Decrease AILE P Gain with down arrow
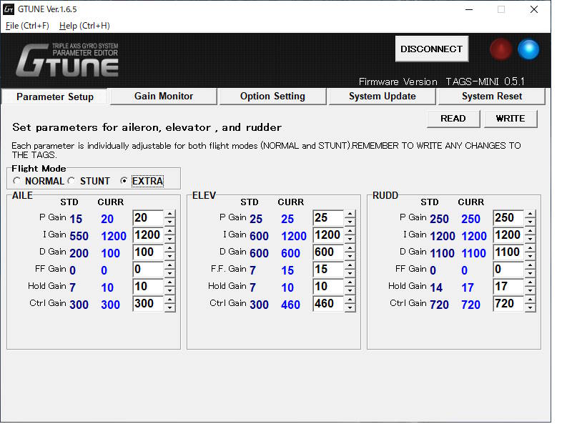The width and height of the screenshot is (572, 429). [x=169, y=222]
